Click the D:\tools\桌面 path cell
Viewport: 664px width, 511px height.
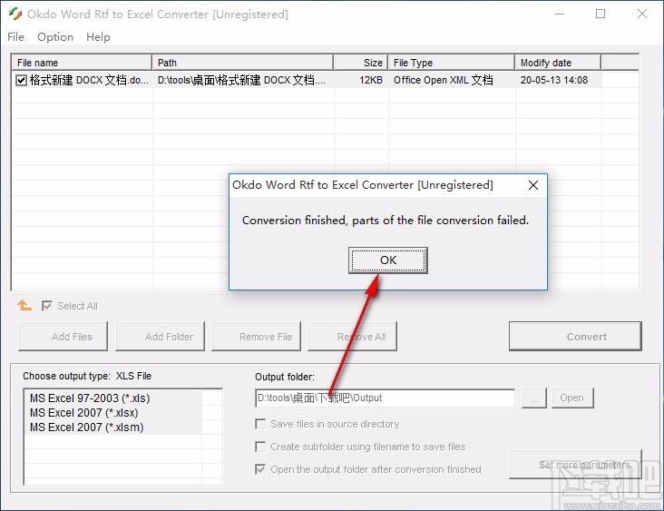tap(242, 80)
